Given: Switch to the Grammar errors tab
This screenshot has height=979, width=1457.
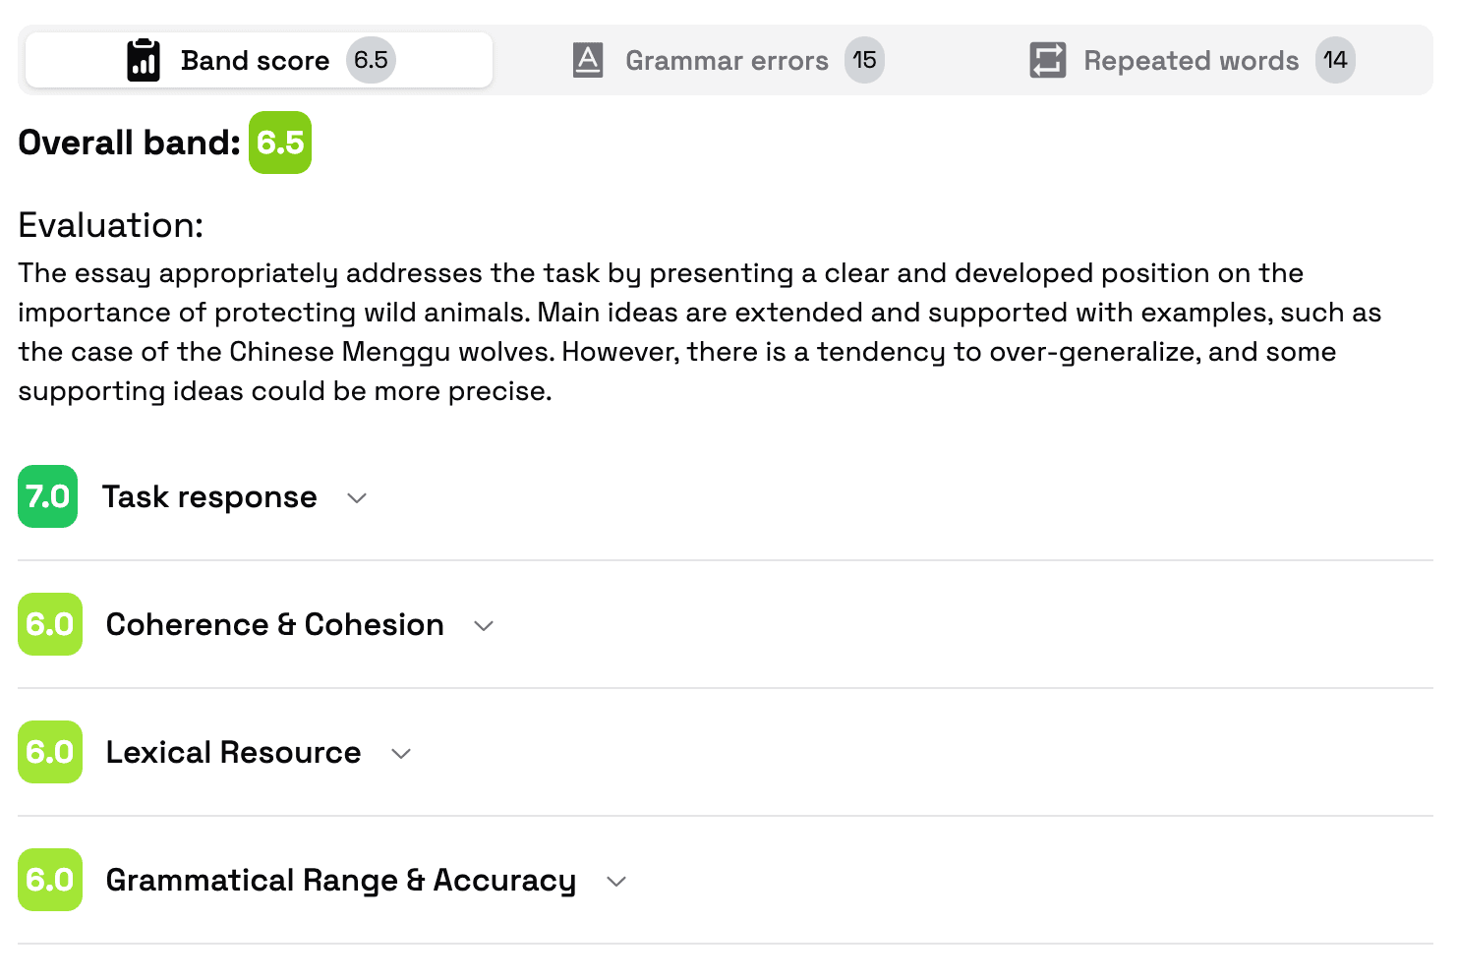Looking at the screenshot, I should 727,60.
